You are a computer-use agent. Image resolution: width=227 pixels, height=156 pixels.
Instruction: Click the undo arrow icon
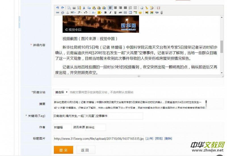58,8
